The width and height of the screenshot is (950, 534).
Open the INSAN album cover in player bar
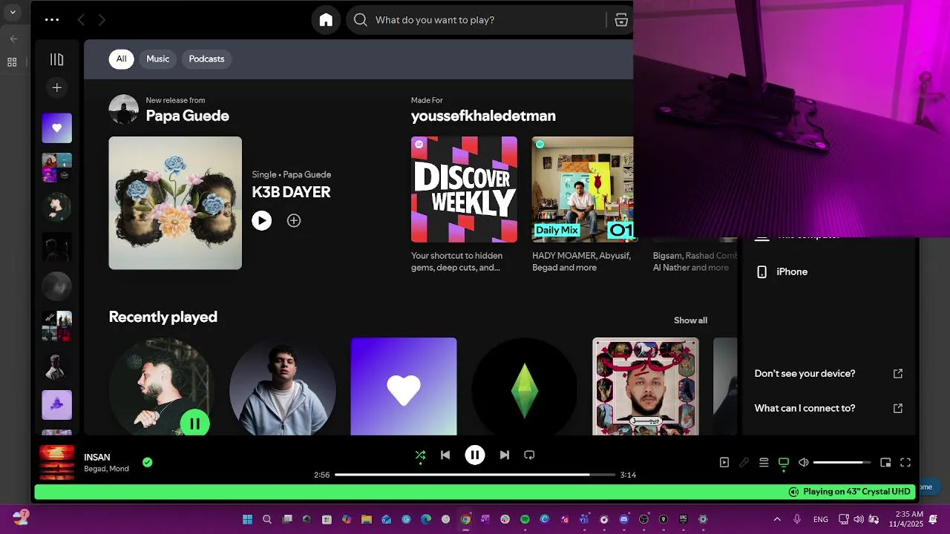[x=57, y=462]
